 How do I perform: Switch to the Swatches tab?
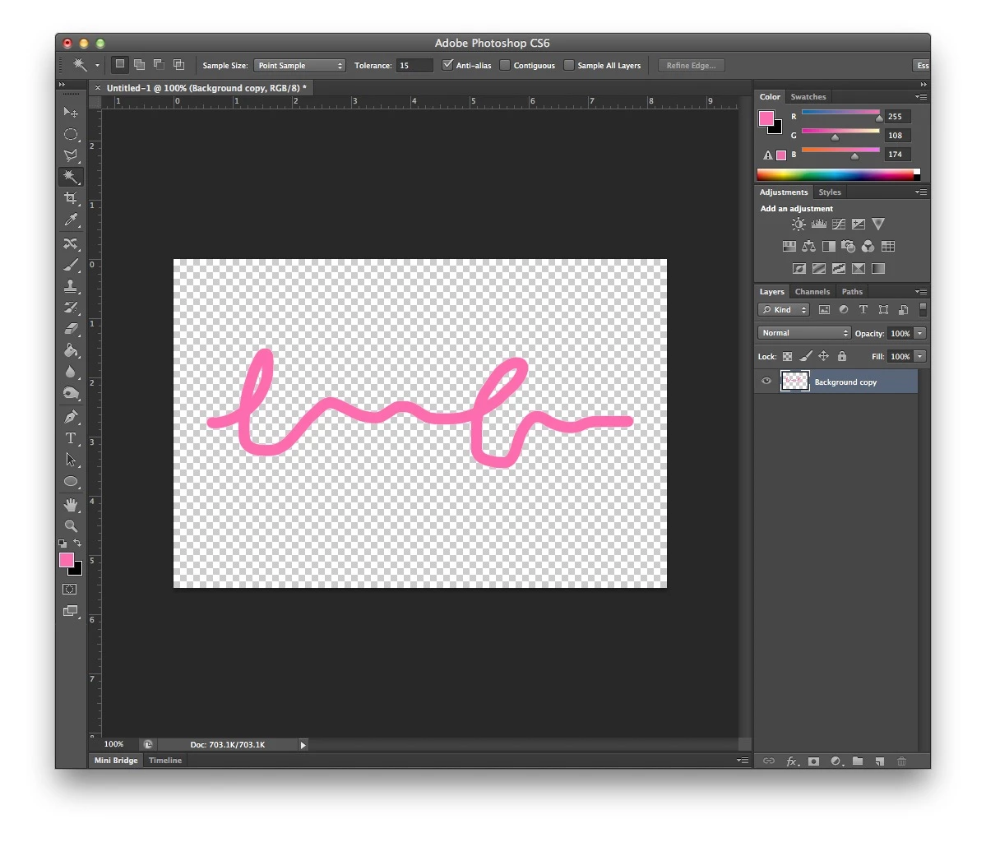click(808, 97)
